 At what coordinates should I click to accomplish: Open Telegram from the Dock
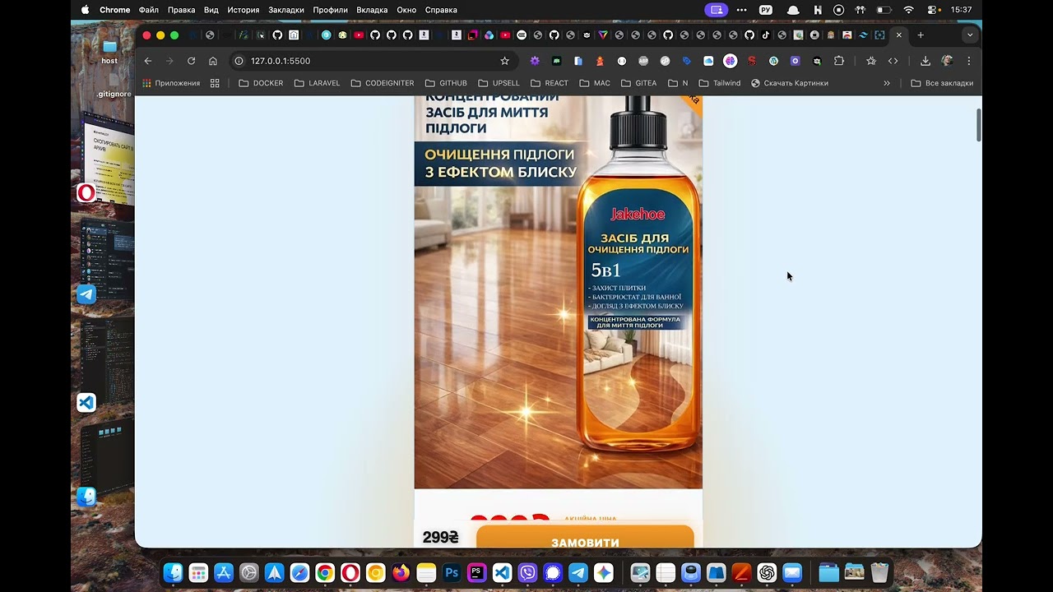coord(578,572)
